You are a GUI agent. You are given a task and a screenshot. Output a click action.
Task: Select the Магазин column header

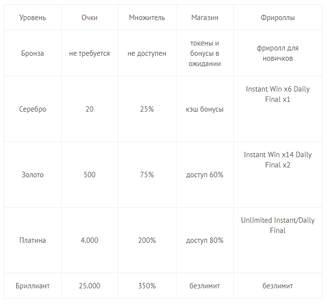pos(204,18)
